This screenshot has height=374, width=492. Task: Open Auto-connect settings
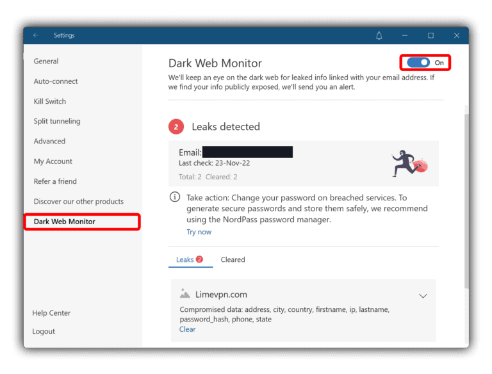click(x=56, y=81)
